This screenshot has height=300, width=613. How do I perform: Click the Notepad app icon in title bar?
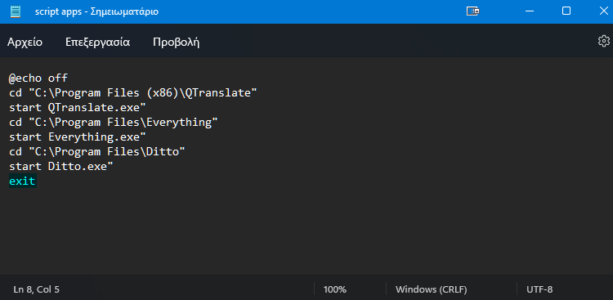pyautogui.click(x=16, y=11)
